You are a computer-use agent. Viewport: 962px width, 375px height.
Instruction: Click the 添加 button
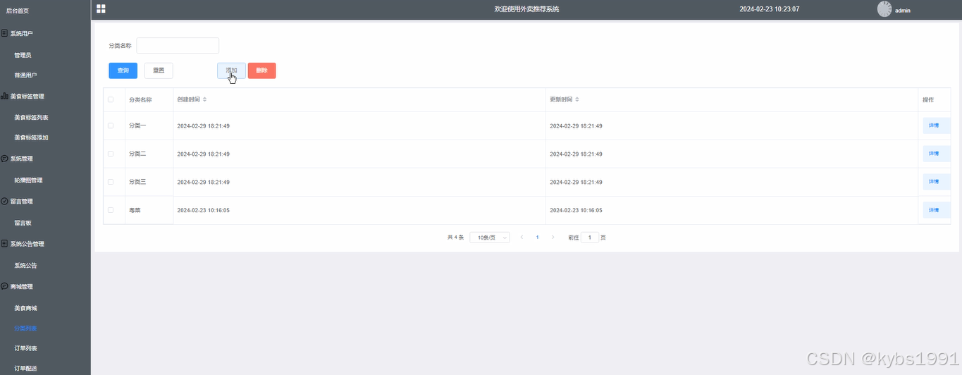(x=231, y=70)
